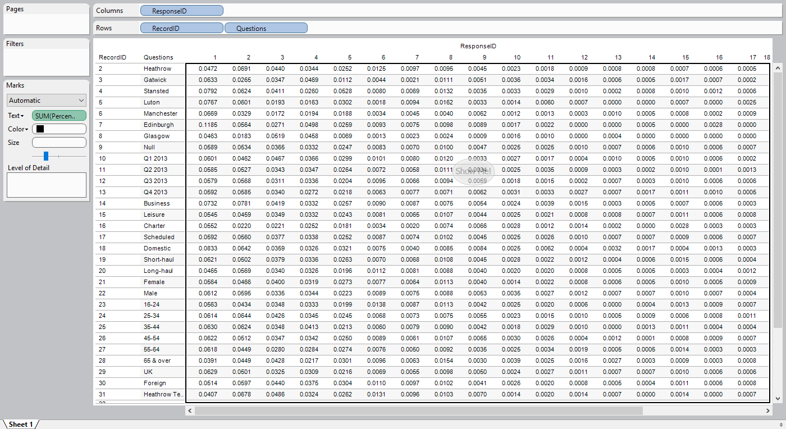Click the Questions column header
Screen dimensions: 786x429
coord(158,57)
